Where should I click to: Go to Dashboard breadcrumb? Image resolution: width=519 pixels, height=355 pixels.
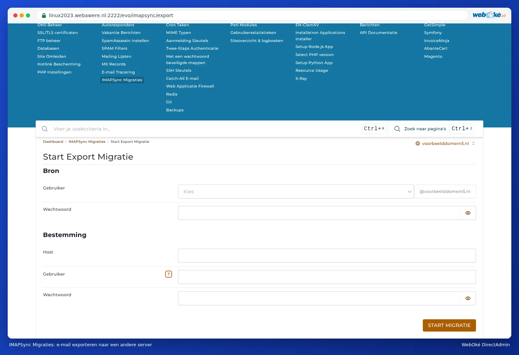pyautogui.click(x=53, y=142)
